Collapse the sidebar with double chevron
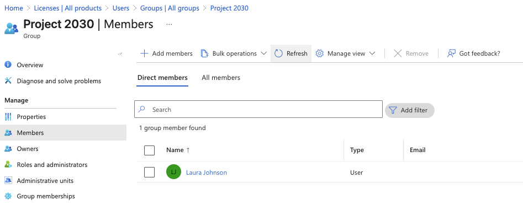Screen dimensions: 523x205 click(x=120, y=54)
